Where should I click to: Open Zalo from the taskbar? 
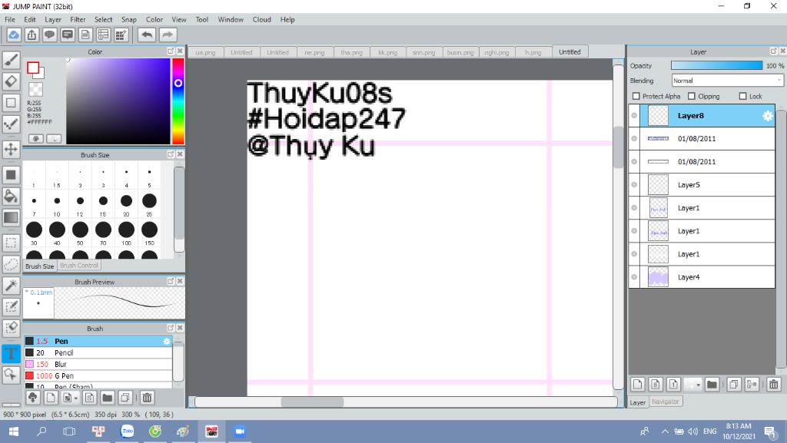click(127, 431)
